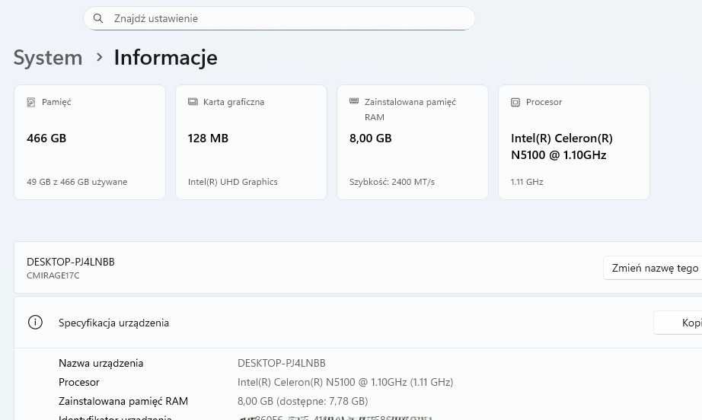Open the Zainstalowana pamięć RAM card

(413, 142)
